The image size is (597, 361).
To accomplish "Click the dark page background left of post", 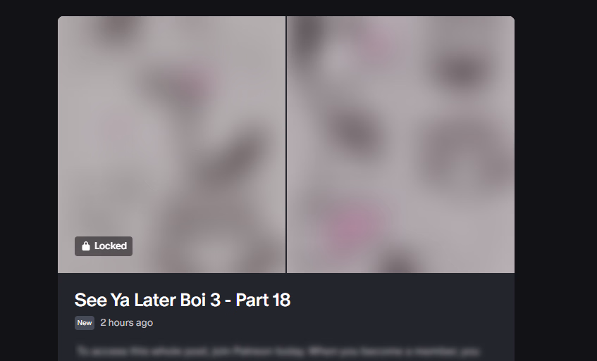I will [29, 180].
